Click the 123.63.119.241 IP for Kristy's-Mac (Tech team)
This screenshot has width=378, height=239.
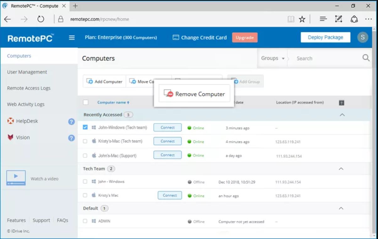(288, 142)
